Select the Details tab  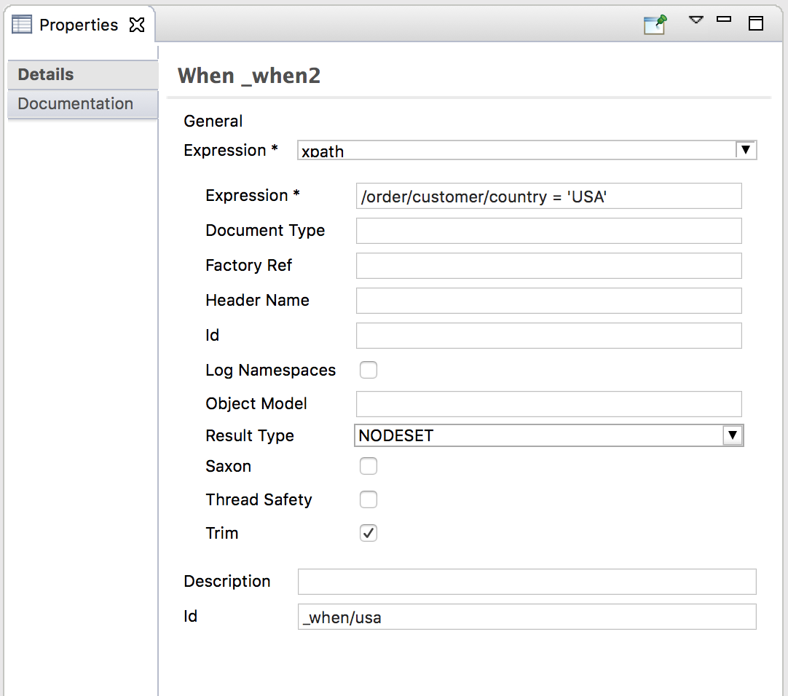46,74
